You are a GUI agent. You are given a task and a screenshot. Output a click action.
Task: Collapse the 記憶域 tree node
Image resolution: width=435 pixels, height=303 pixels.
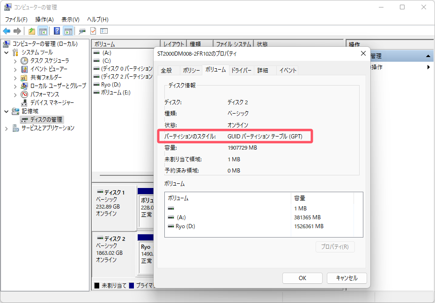tap(7, 111)
